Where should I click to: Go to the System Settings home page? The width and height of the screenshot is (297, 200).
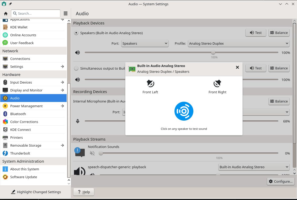[x=6, y=13]
